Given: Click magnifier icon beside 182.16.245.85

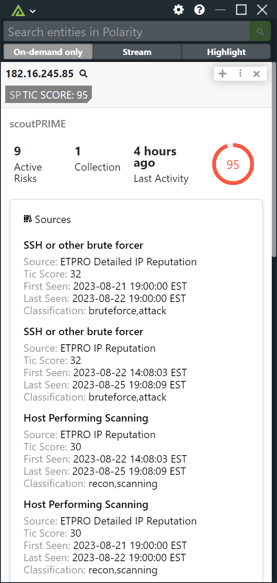Looking at the screenshot, I should (x=84, y=74).
